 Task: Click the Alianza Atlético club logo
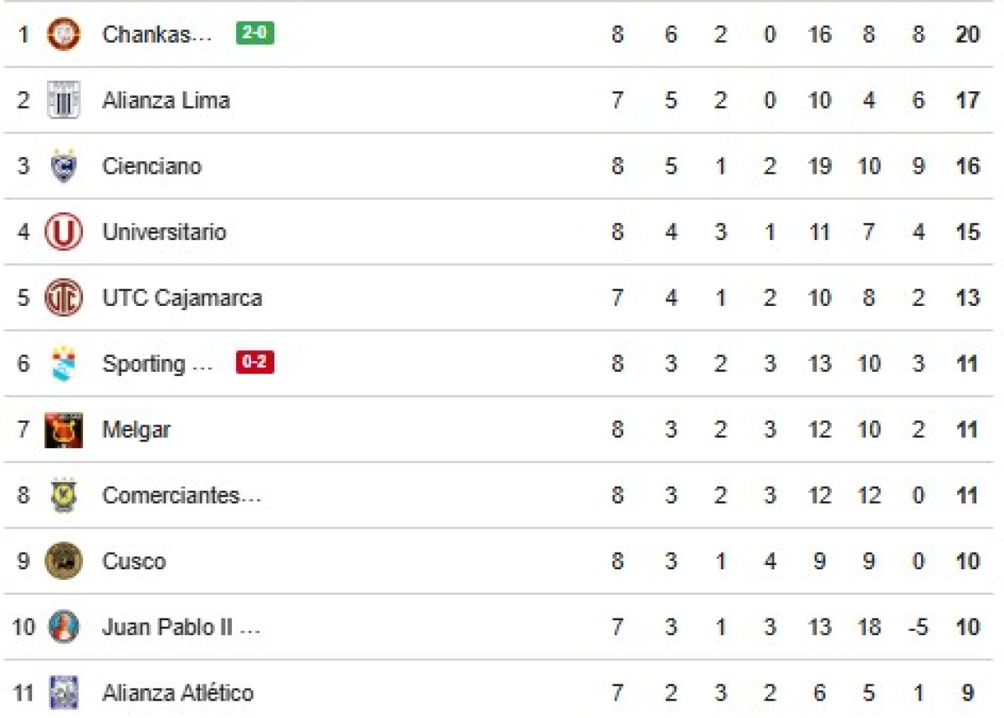click(62, 692)
